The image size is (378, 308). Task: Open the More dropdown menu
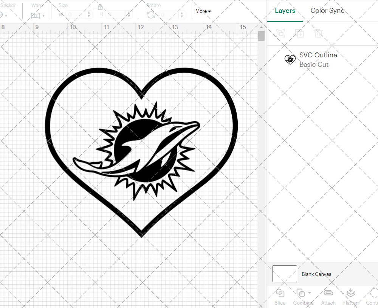coord(203,11)
